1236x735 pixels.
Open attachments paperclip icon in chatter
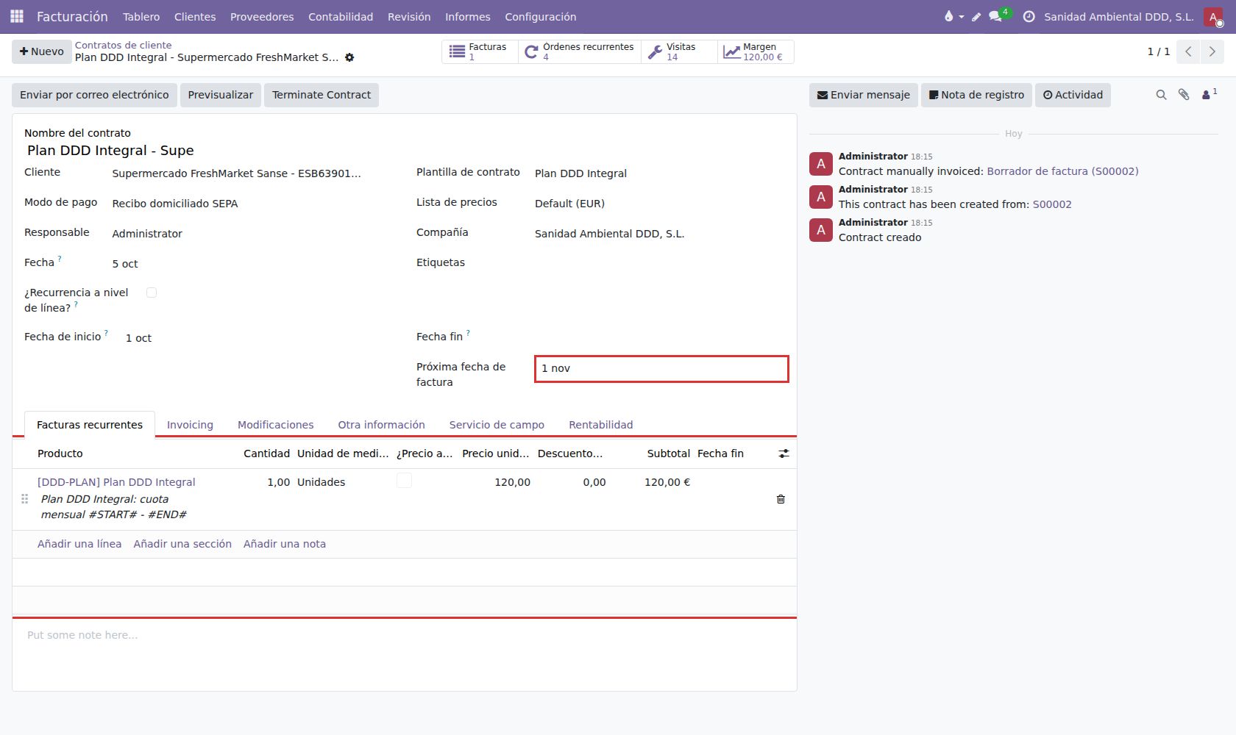(1184, 95)
